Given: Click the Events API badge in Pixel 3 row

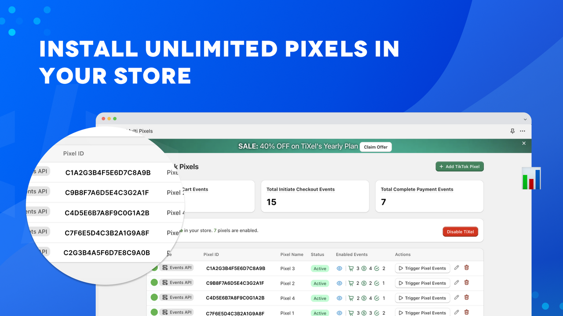Looking at the screenshot, I should [176, 268].
